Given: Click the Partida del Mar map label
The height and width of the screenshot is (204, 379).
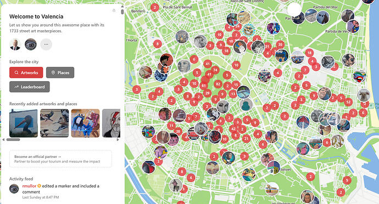Looking at the screenshot, I should coord(325,7).
